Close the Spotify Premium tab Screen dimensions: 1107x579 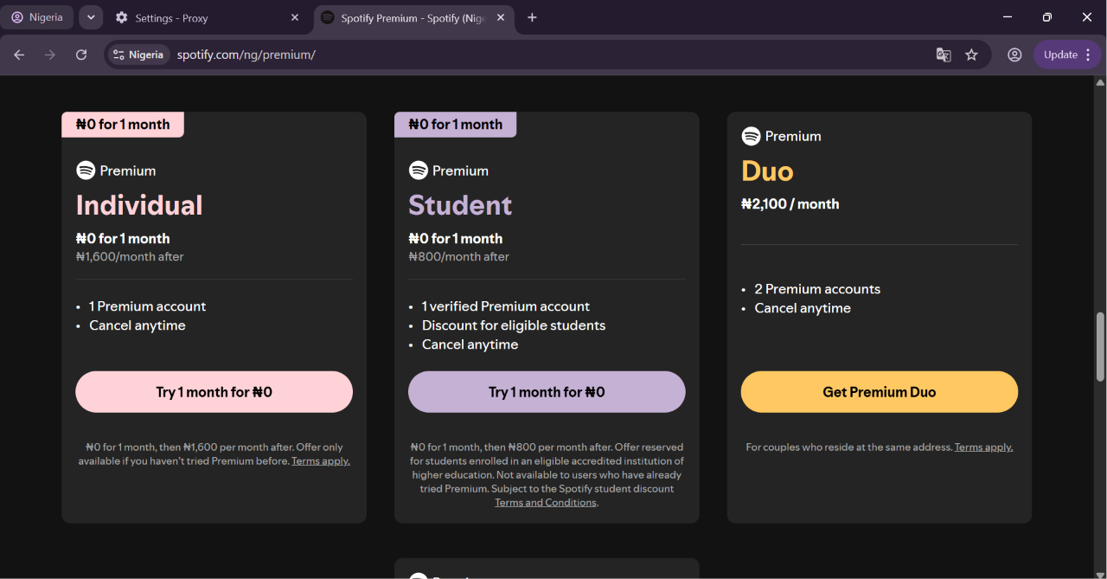click(x=500, y=17)
